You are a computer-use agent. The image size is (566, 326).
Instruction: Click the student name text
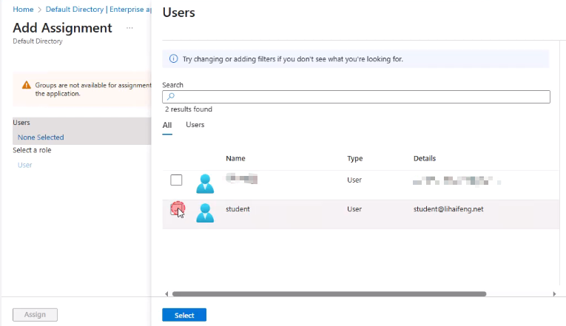(x=237, y=209)
